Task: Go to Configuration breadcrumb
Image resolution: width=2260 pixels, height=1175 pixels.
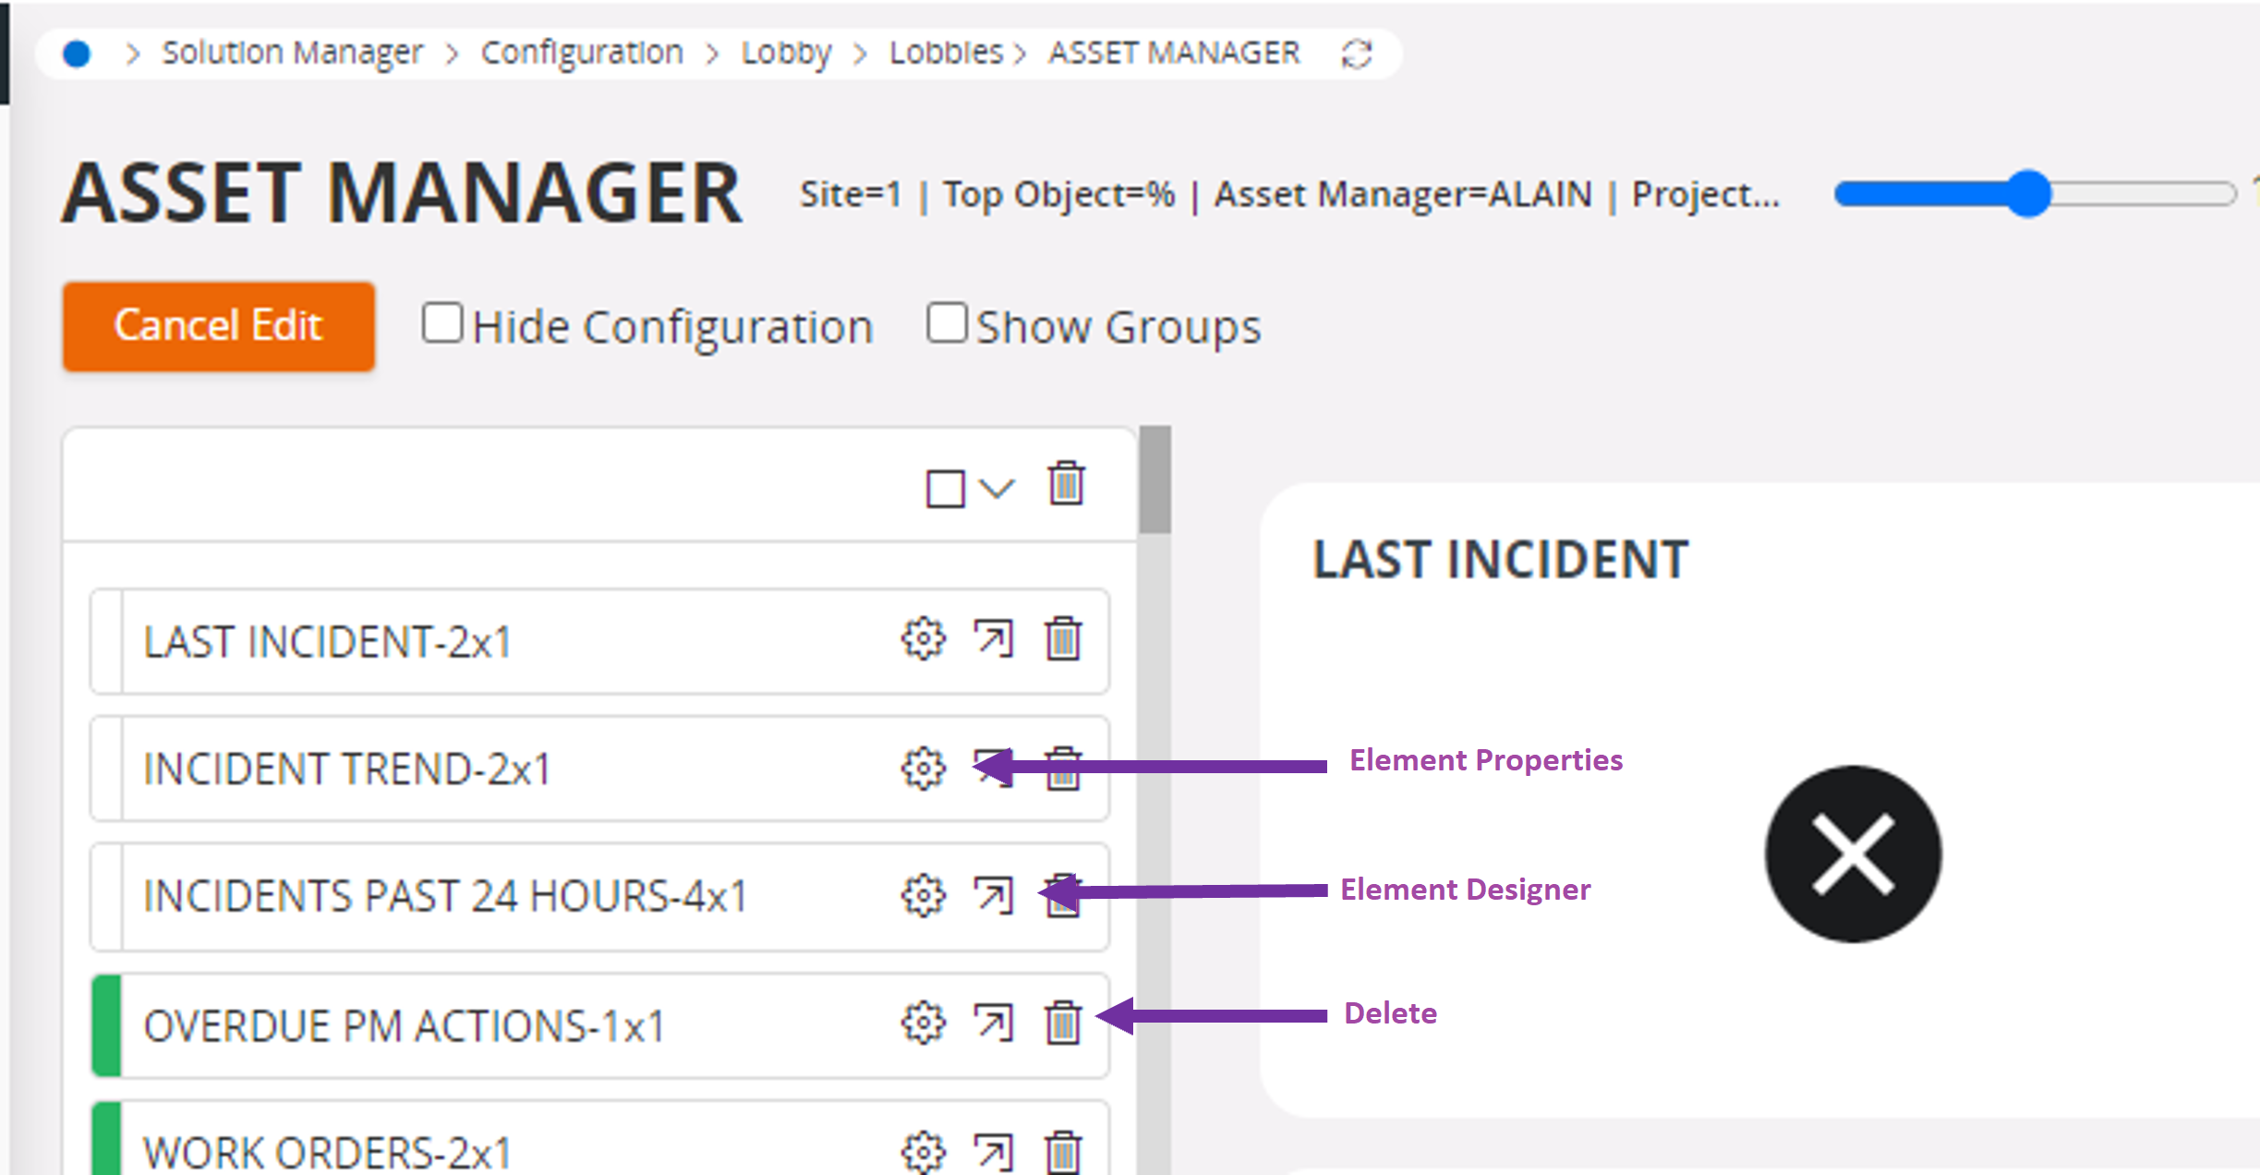Action: click(x=582, y=53)
